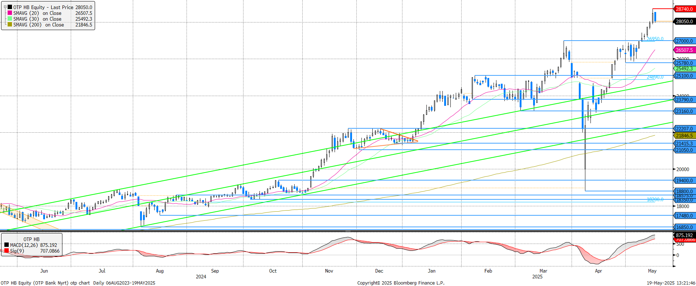Click the 'Aug' month label on time axis

point(160,271)
